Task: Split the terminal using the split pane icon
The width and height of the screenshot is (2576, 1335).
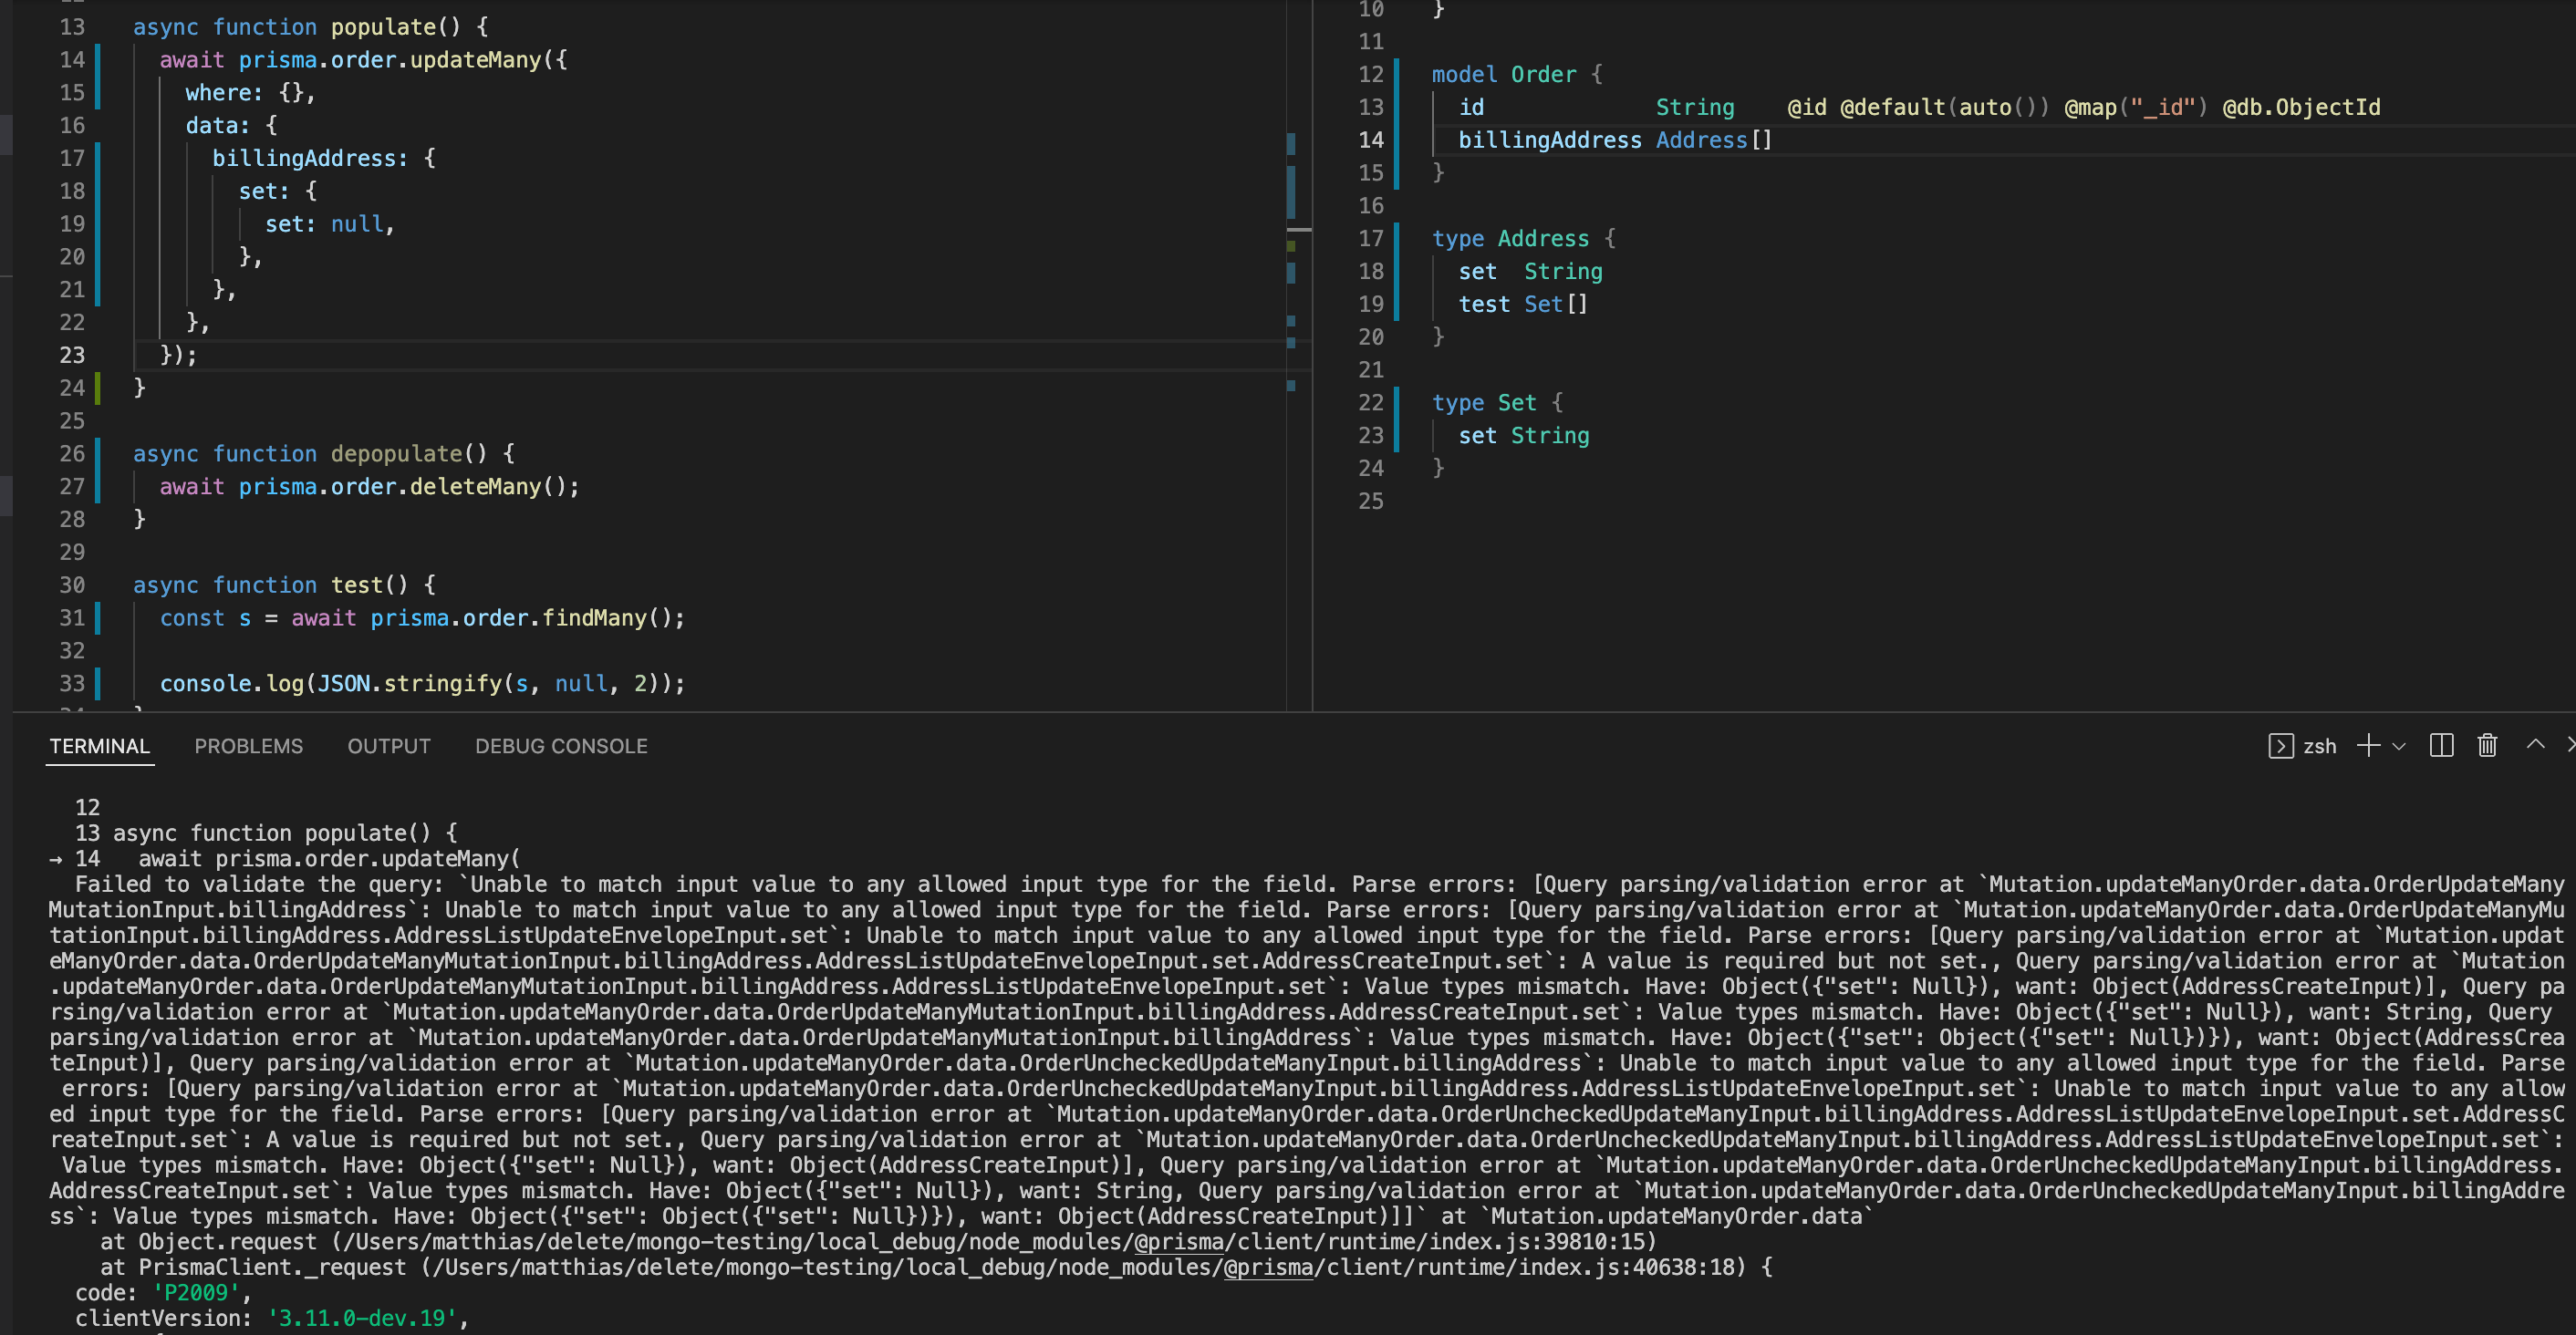Action: [2441, 745]
